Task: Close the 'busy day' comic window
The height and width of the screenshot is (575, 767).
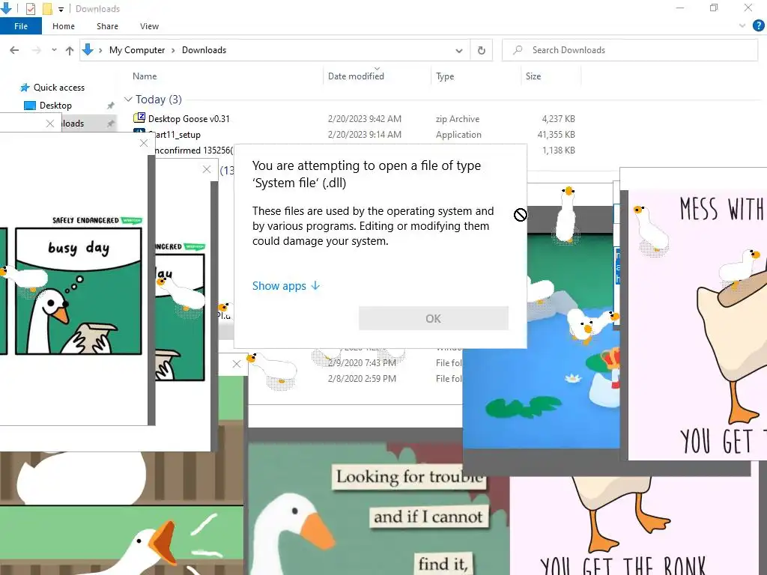Action: pos(143,143)
